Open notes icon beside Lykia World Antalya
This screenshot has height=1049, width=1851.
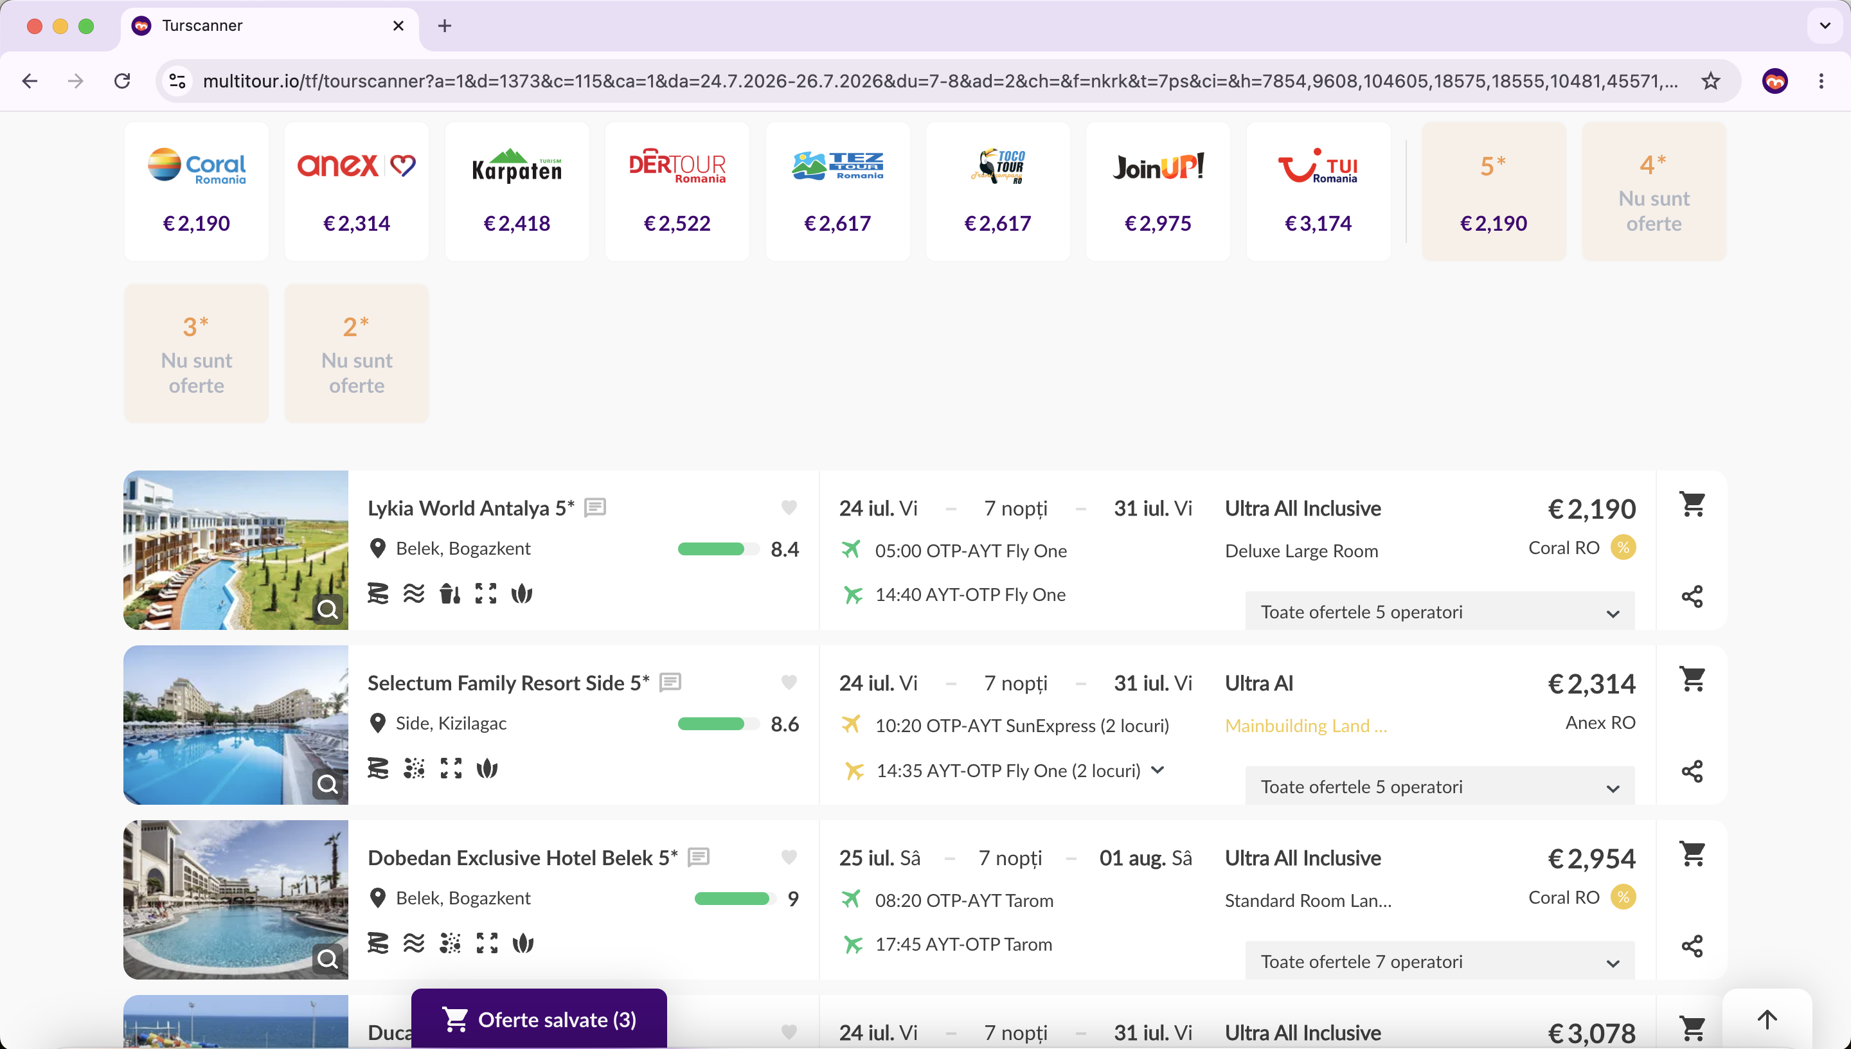(595, 508)
